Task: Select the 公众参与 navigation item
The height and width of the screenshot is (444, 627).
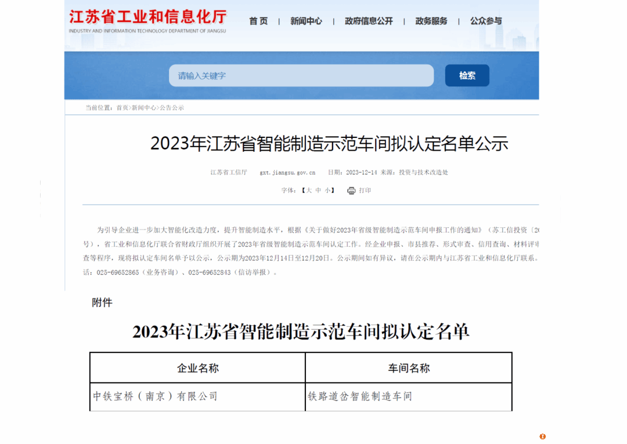Action: point(486,21)
